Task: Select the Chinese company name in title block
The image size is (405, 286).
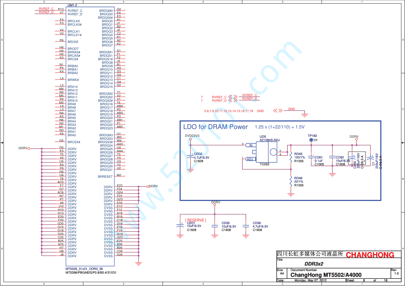Action: 310,254
